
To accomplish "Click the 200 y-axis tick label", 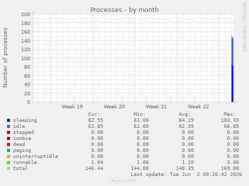I will pos(26,15).
